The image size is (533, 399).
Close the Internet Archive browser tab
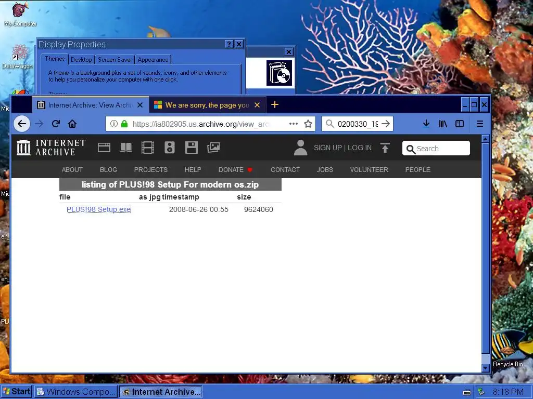[139, 105]
